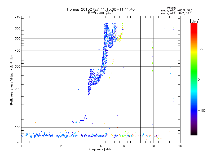Click the 'Phases' header text
Image resolution: width=212 pixels, height=159 pixels.
pyautogui.click(x=171, y=8)
